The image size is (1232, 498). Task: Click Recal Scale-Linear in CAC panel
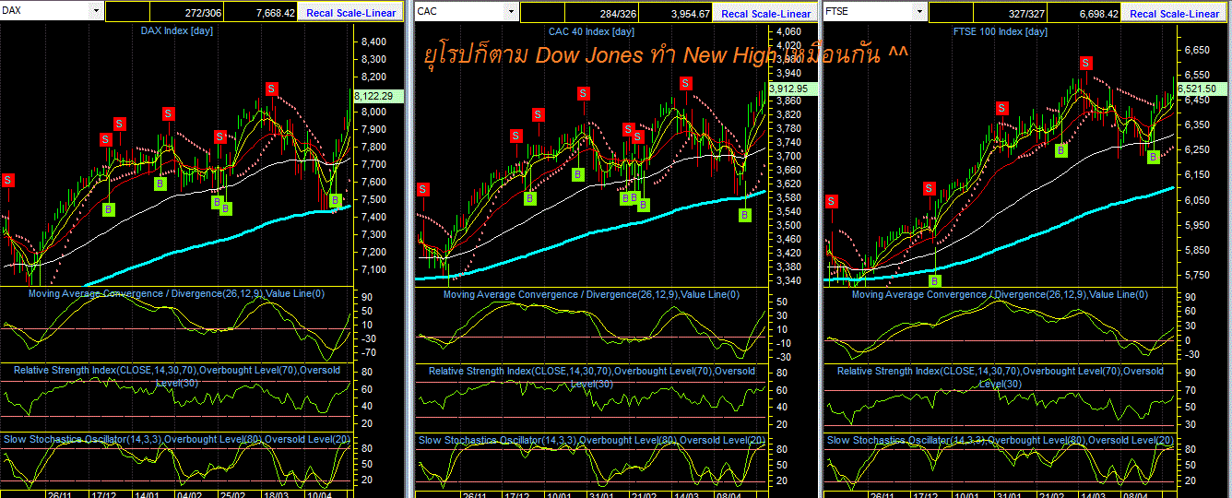tap(766, 13)
